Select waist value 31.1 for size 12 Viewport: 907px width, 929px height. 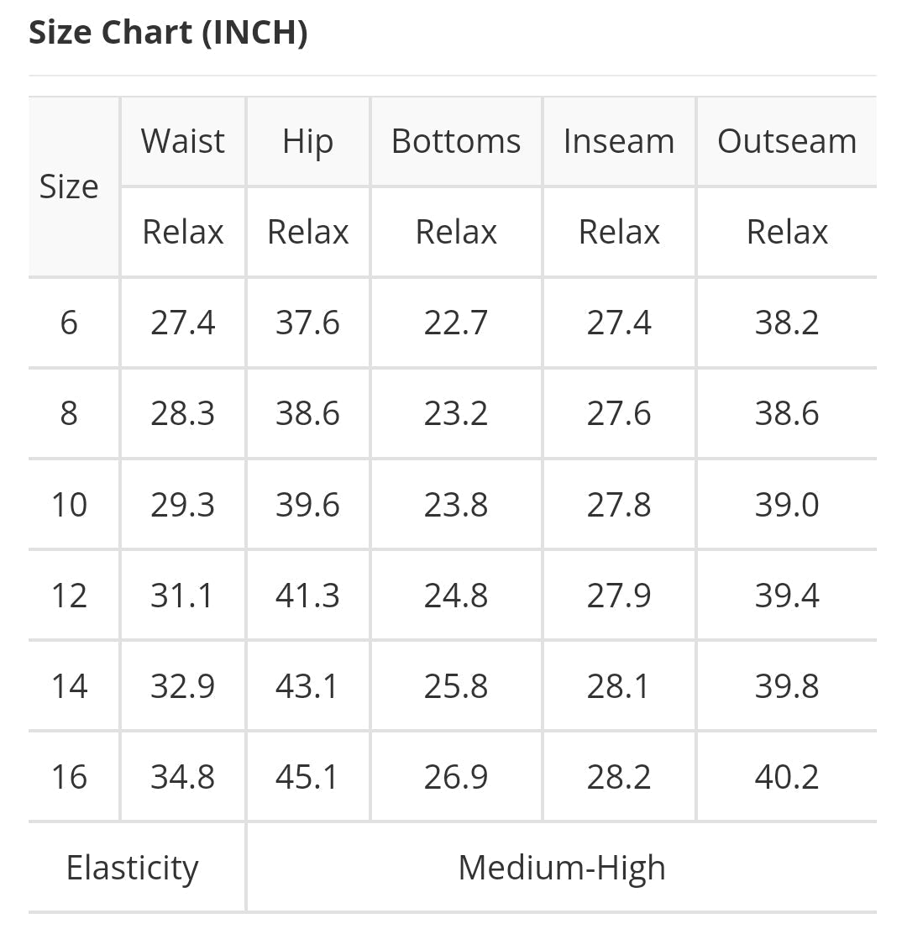183,596
